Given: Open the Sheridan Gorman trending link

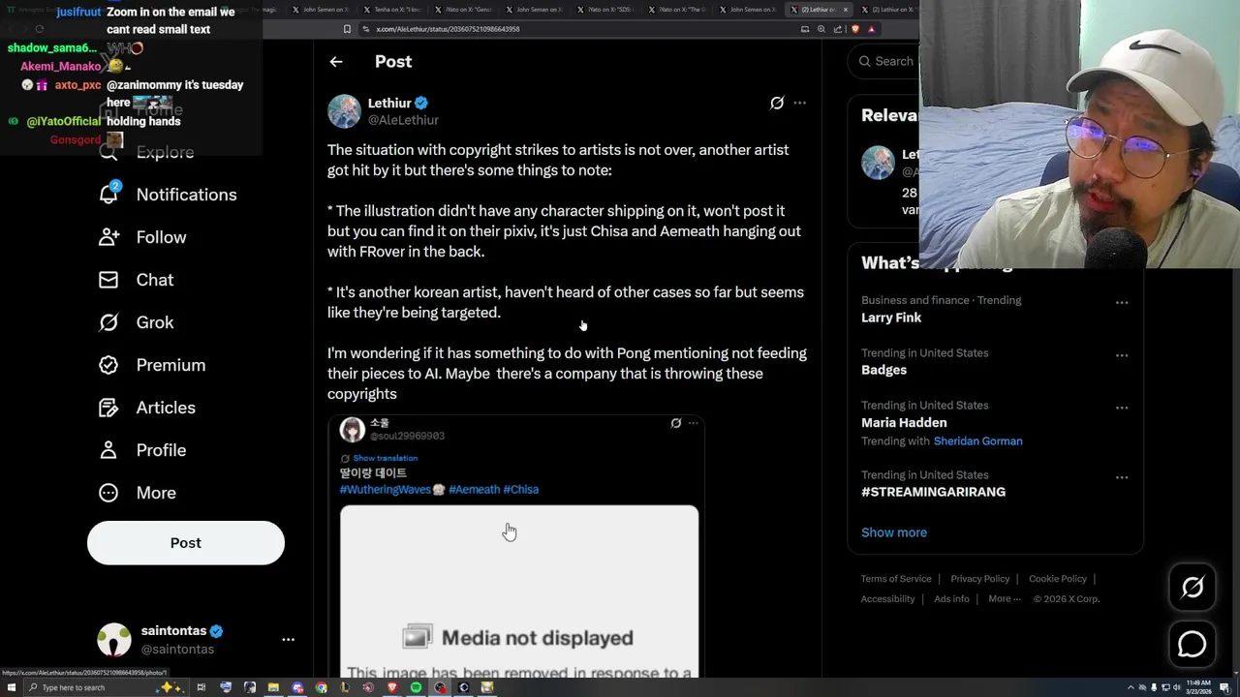Looking at the screenshot, I should tap(978, 441).
